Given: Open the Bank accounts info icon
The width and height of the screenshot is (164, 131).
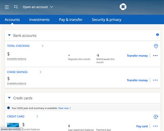Looking at the screenshot, I should pos(157,35).
